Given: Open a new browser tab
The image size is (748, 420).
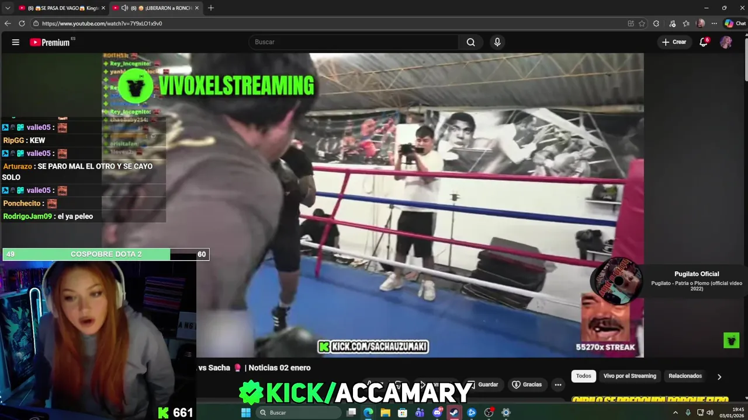Looking at the screenshot, I should [x=211, y=8].
